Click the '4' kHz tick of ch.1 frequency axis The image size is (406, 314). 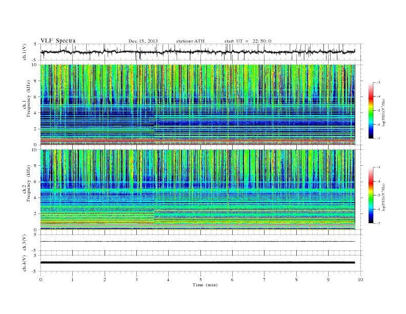pos(35,113)
